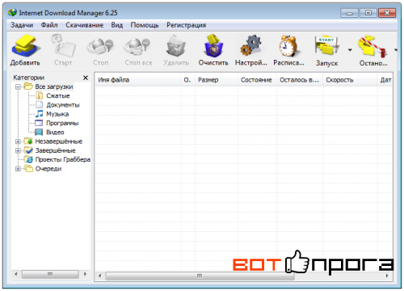Click the Остановить queue stop icon
The width and height of the screenshot is (404, 291).
pyautogui.click(x=372, y=47)
